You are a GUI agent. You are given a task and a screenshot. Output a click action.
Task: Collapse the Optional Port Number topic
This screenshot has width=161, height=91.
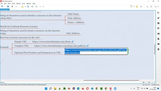coord(63,53)
